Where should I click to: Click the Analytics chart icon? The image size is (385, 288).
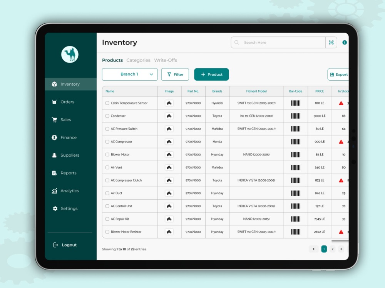tap(54, 191)
